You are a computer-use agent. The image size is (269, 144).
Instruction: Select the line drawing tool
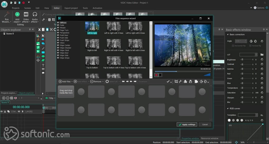(x=43, y=48)
